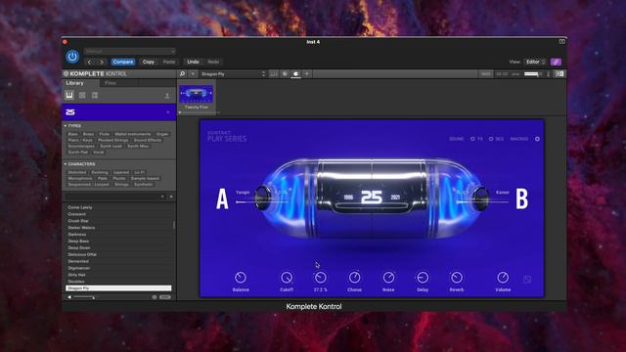Click the Paste button
This screenshot has height=352, width=626.
pos(169,62)
